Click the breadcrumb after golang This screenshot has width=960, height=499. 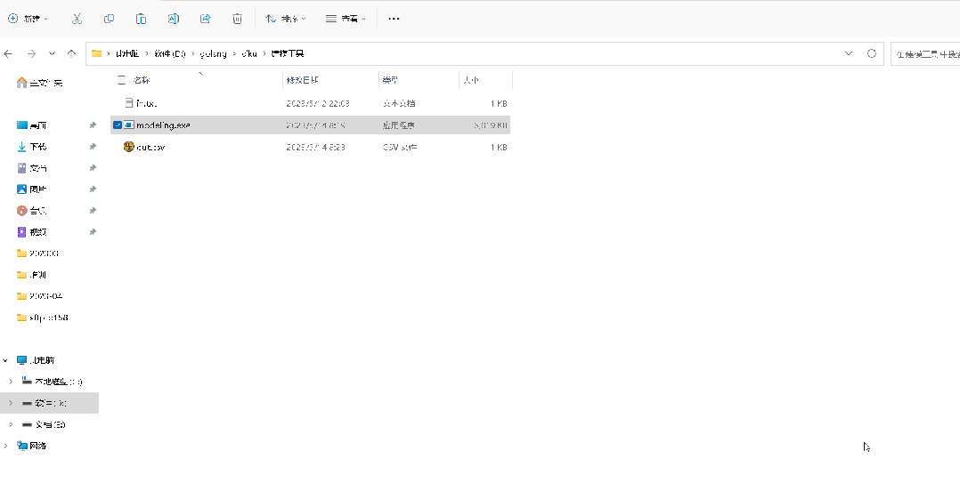click(x=249, y=53)
